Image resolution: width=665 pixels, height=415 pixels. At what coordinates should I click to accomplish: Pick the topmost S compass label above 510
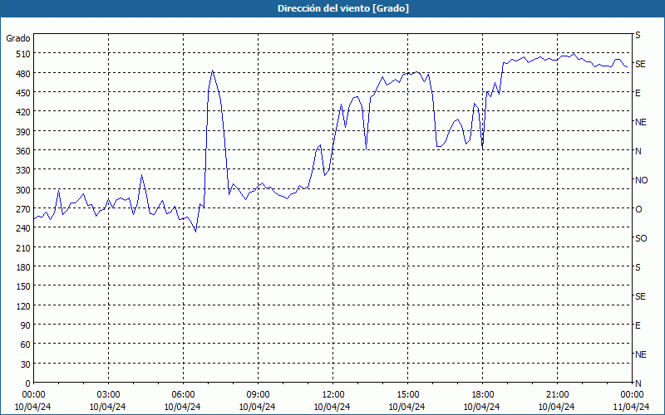(638, 35)
